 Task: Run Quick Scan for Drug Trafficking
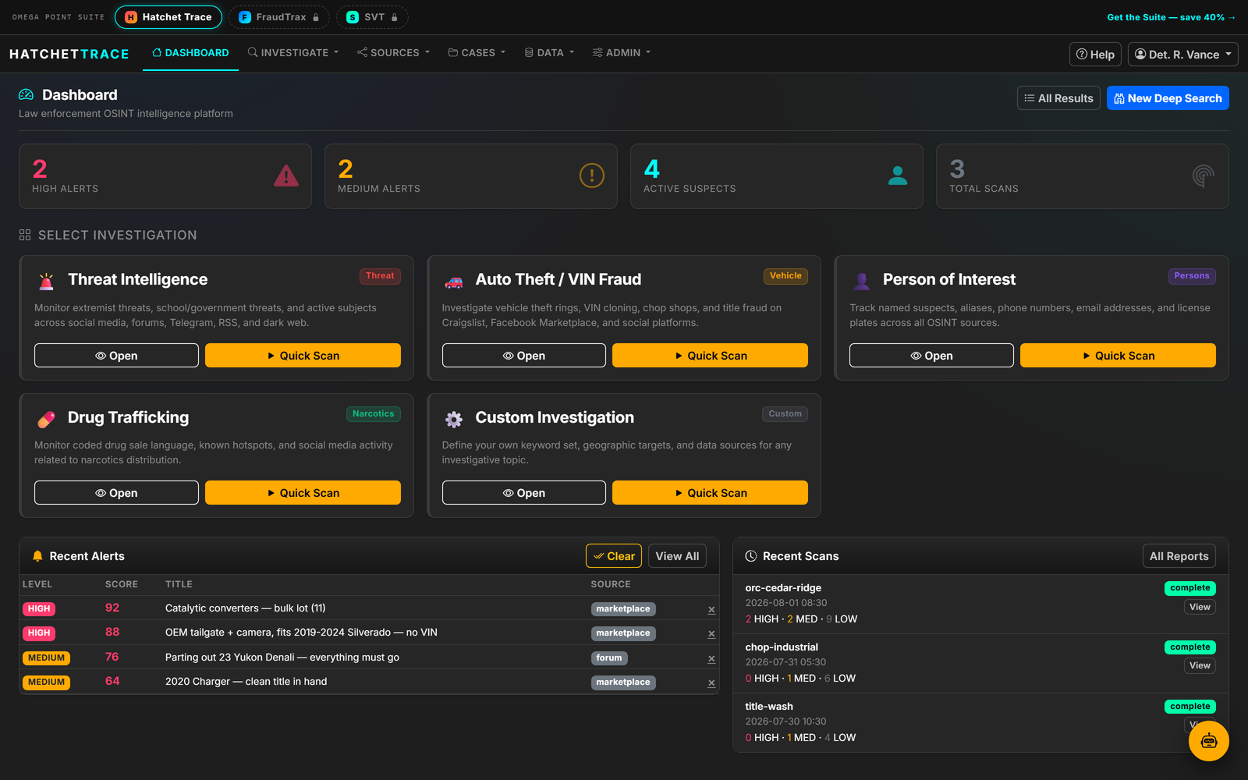click(x=303, y=493)
